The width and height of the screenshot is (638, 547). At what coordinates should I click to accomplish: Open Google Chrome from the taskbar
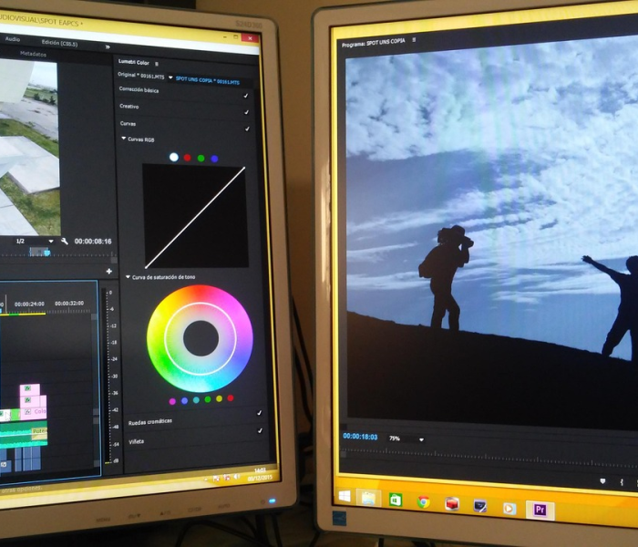(x=424, y=501)
